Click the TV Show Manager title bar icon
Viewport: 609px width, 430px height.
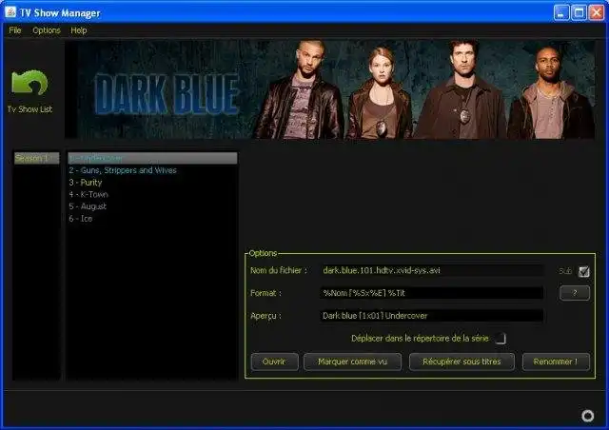pyautogui.click(x=10, y=12)
